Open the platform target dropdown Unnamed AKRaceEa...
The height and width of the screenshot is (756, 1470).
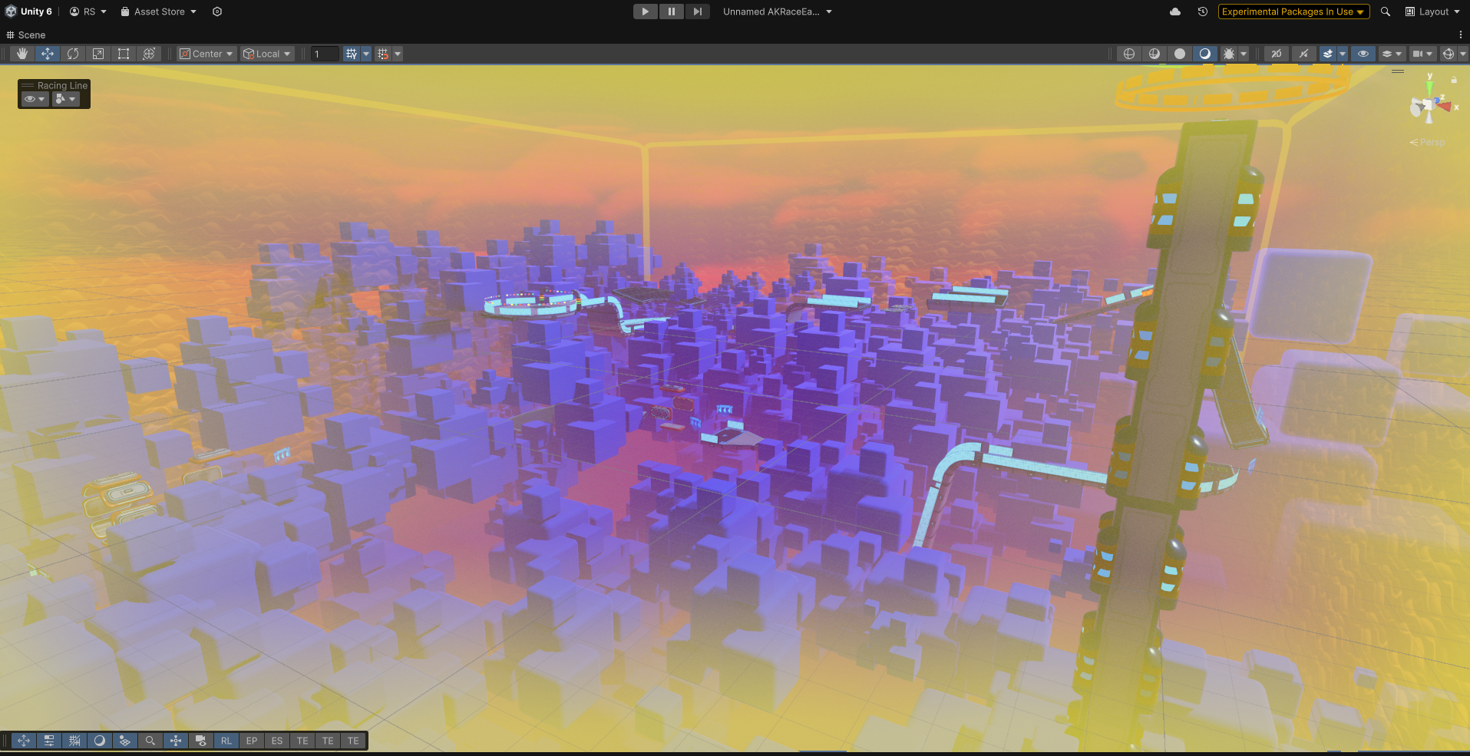click(x=778, y=12)
